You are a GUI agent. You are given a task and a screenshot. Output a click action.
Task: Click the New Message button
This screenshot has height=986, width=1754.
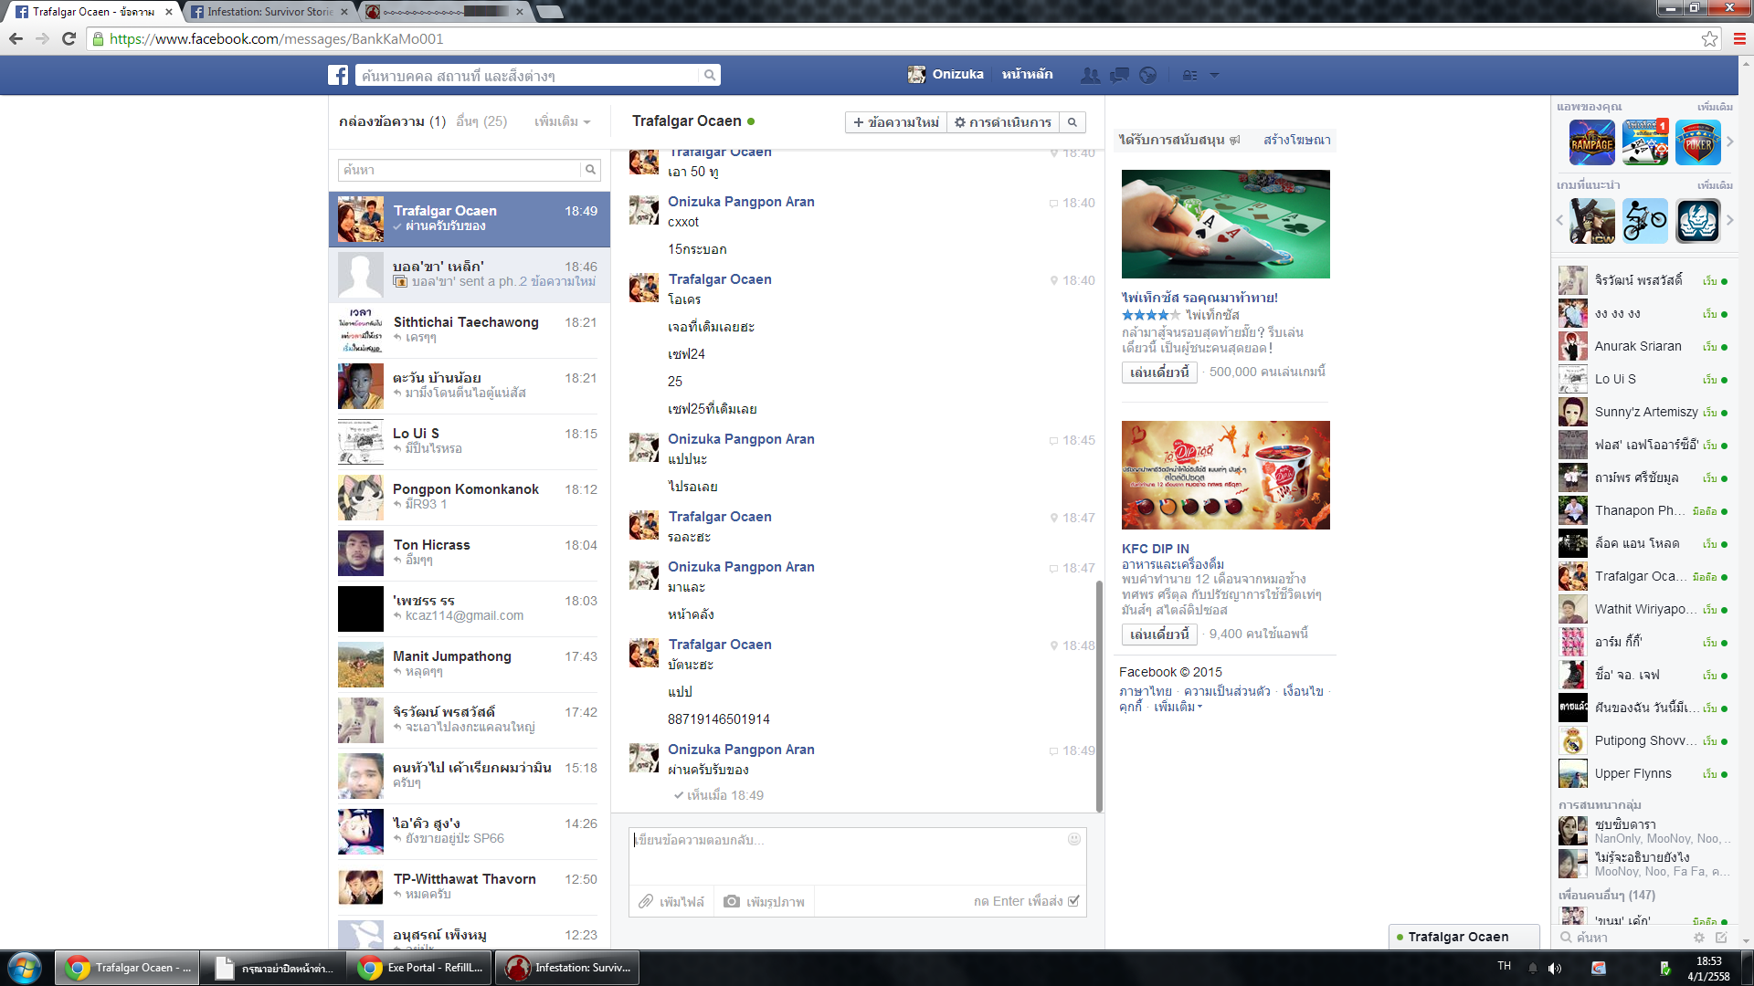coord(895,122)
